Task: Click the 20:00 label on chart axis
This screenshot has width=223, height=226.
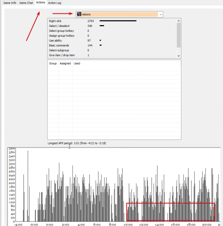Action: pyautogui.click(x=207, y=225)
